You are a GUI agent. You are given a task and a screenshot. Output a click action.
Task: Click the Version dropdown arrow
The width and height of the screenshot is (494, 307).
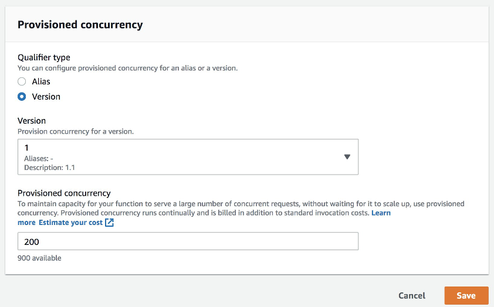(347, 157)
